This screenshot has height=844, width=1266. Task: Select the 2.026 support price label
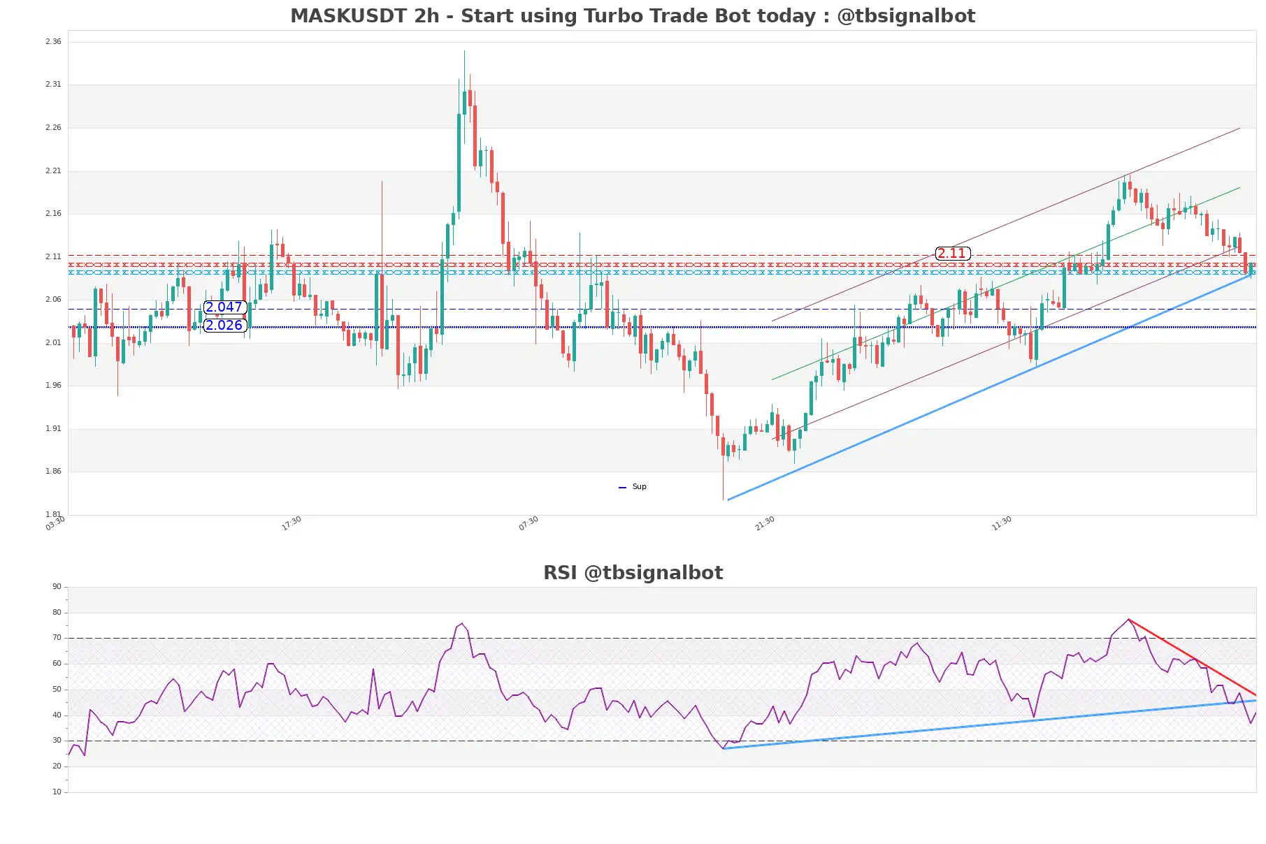pos(224,325)
